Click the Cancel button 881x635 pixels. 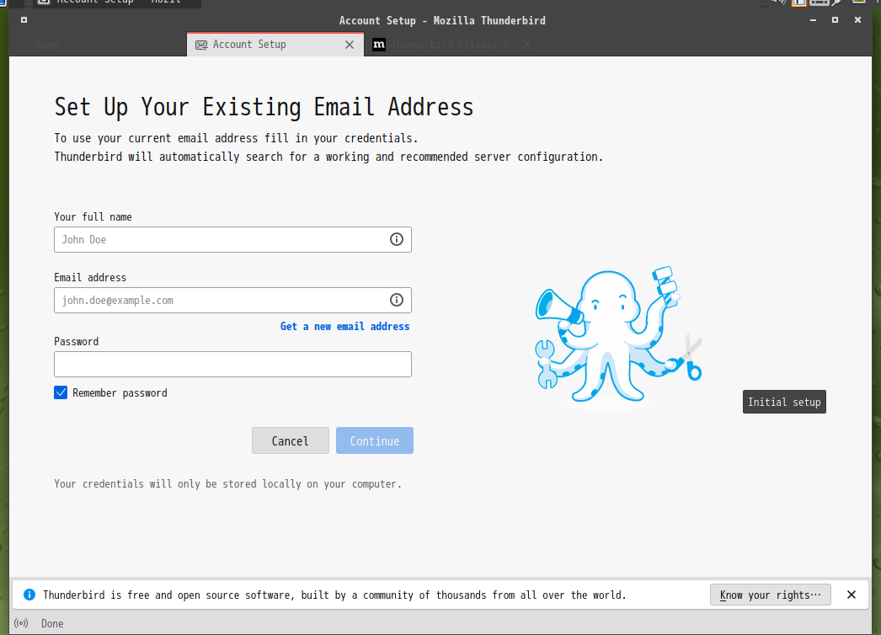click(x=290, y=440)
